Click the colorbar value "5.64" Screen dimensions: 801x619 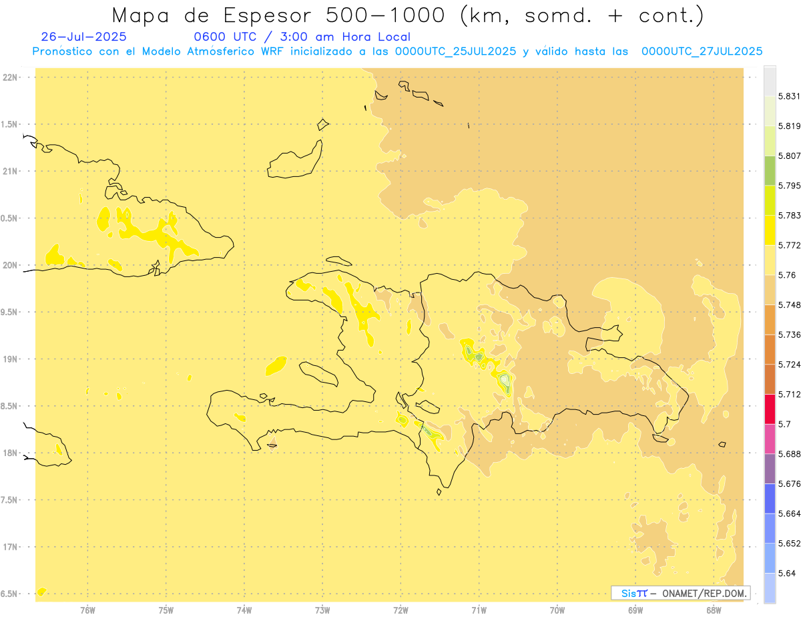(787, 573)
